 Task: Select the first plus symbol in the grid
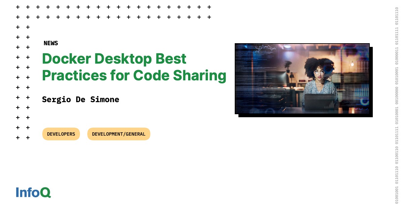coord(17,6)
